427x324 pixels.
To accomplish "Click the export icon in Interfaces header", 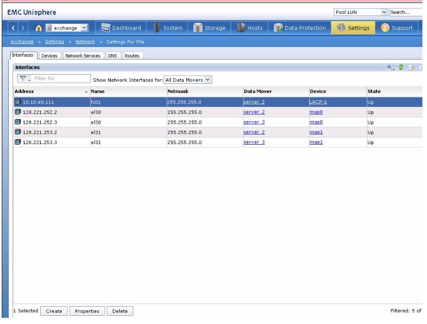I will coord(412,67).
